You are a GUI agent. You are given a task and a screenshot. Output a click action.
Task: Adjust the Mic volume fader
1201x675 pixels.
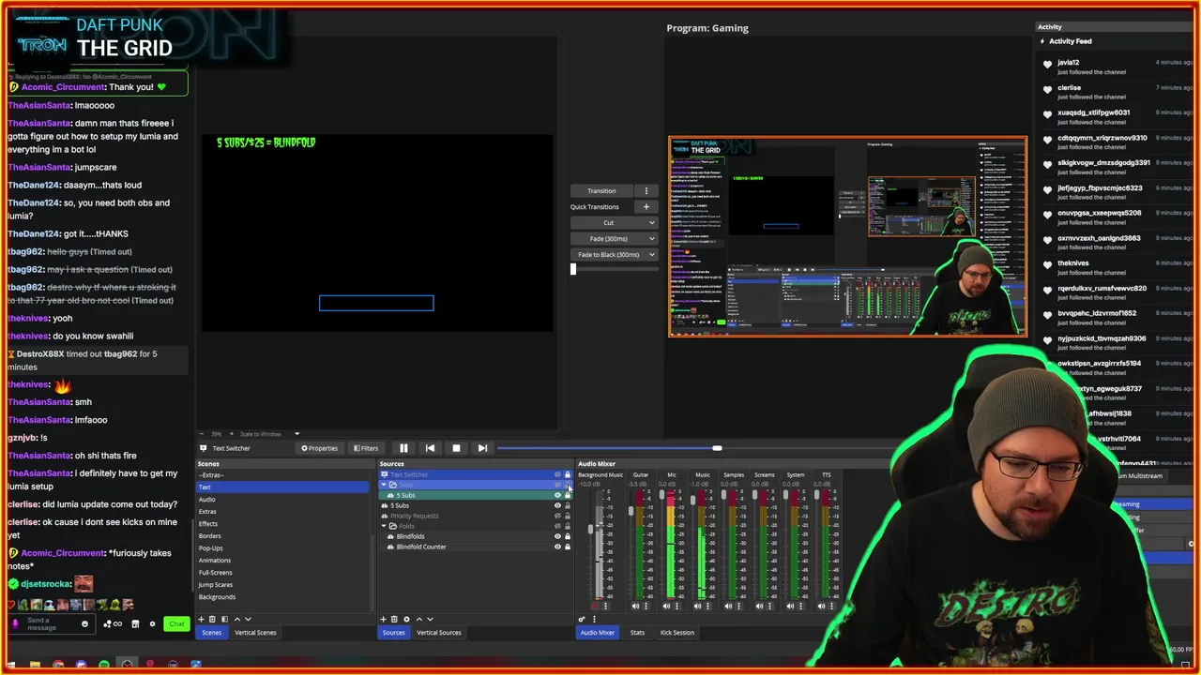click(661, 495)
